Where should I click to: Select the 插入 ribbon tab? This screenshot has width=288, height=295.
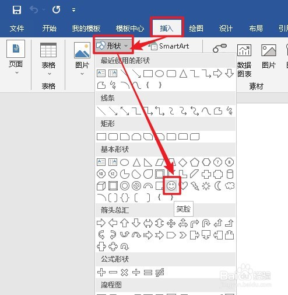coord(167,29)
